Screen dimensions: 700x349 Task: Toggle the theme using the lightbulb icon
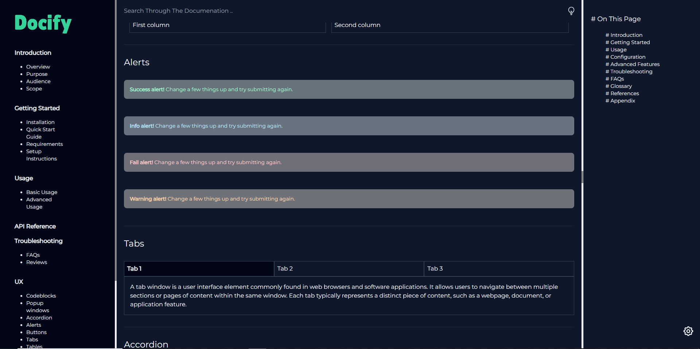click(571, 11)
